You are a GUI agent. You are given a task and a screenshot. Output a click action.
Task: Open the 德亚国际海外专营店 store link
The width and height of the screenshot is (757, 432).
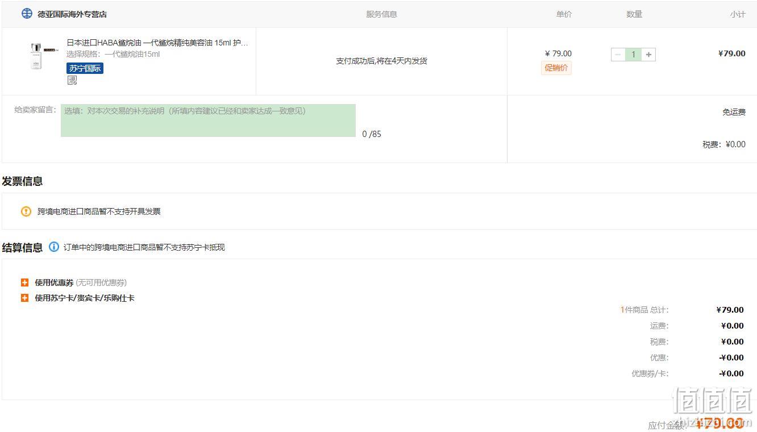pyautogui.click(x=72, y=14)
